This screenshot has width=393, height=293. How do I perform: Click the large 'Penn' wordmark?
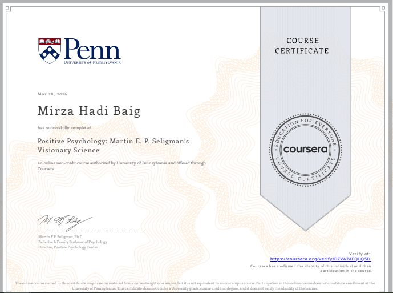pos(92,49)
